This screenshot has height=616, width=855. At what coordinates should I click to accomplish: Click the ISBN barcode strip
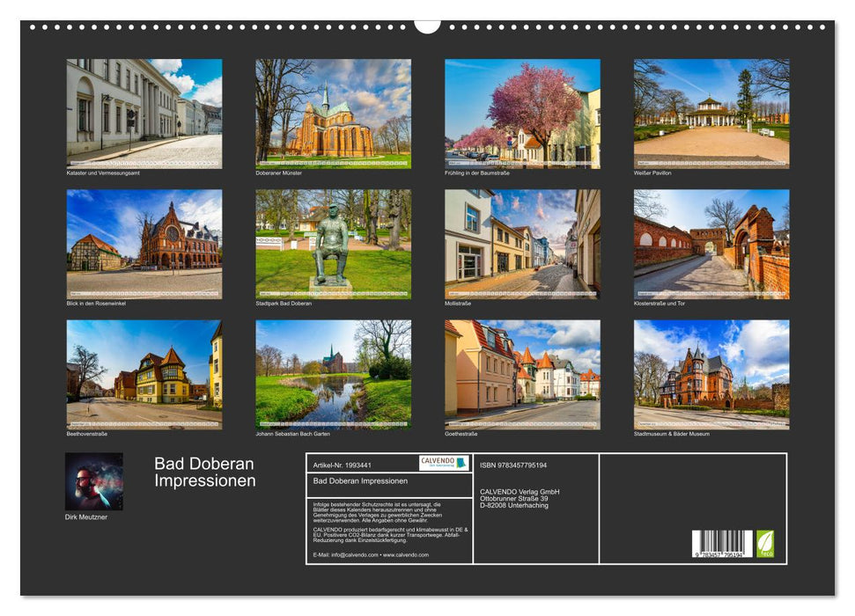click(x=721, y=543)
